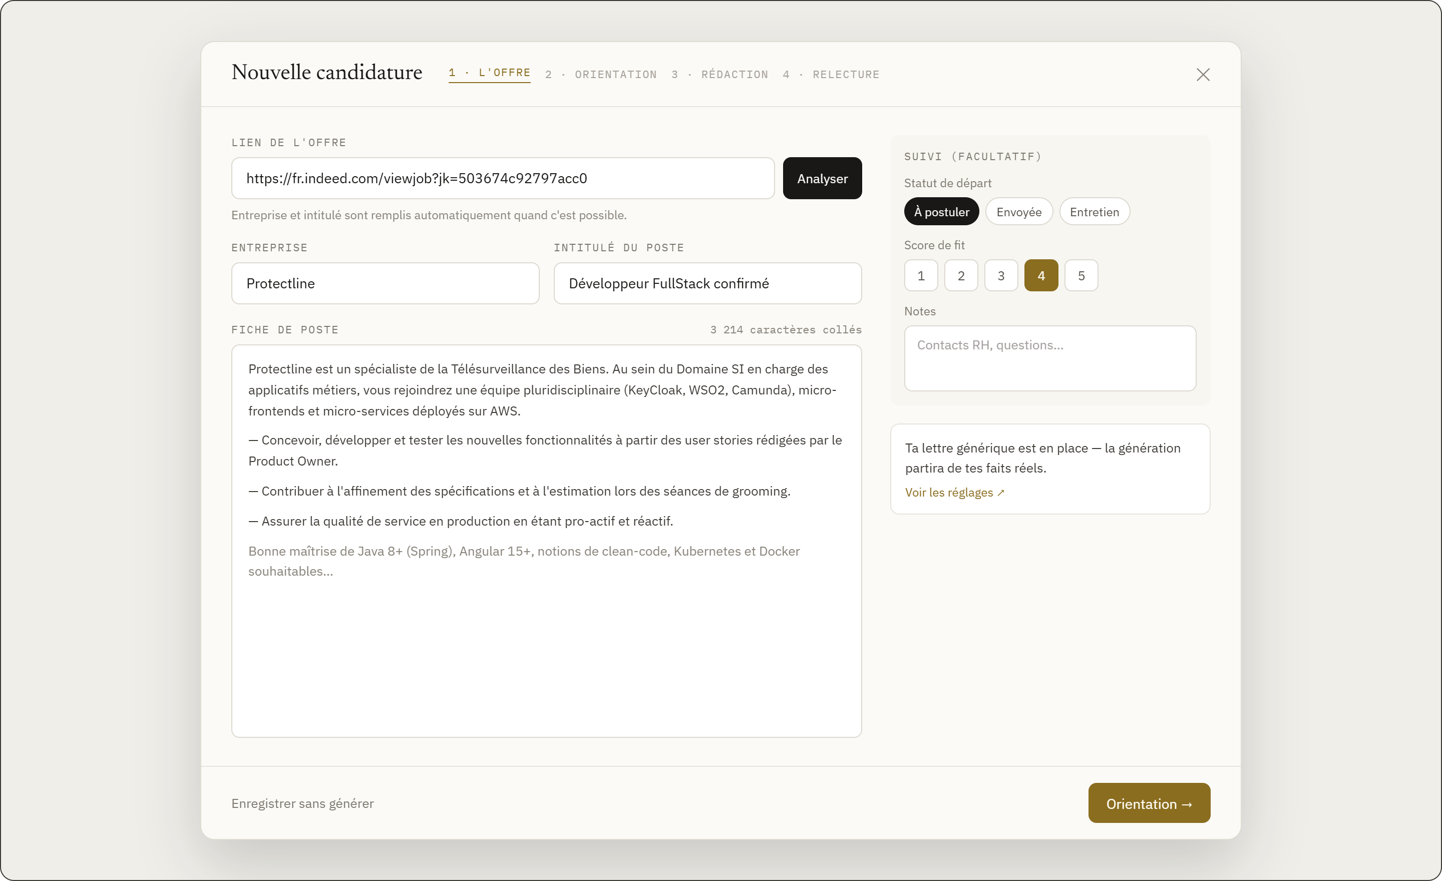Click the 'Statut de départ' label
The height and width of the screenshot is (881, 1442).
pos(947,183)
